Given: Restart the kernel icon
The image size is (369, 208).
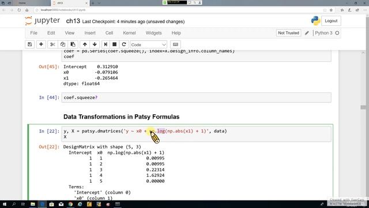Looking at the screenshot, I should tap(124, 44).
